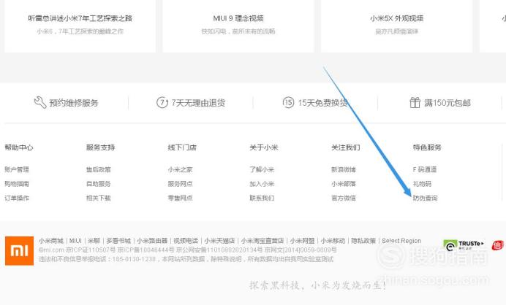Visit 官方微信 link
Image resolution: width=506 pixels, height=305 pixels.
click(344, 198)
